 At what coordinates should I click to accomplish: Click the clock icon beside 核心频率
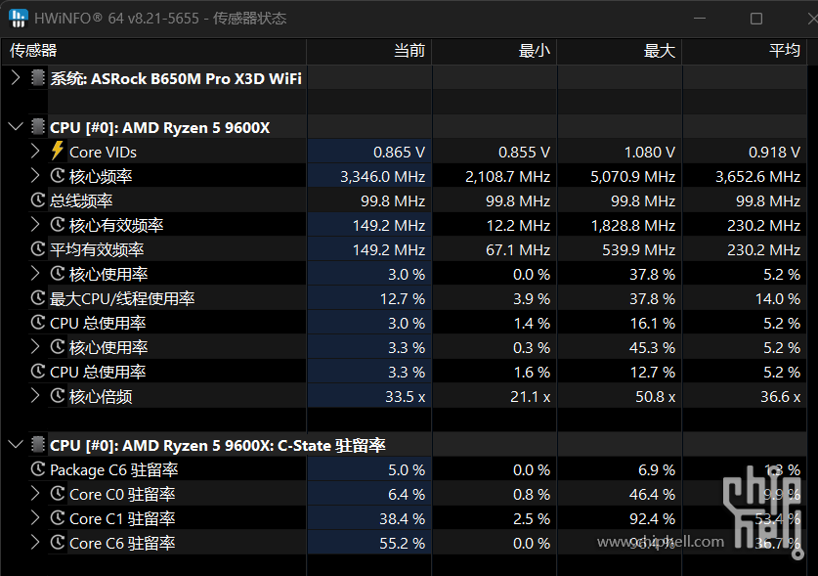(x=58, y=175)
